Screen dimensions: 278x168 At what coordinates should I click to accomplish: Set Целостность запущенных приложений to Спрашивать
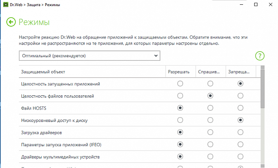[210, 83]
